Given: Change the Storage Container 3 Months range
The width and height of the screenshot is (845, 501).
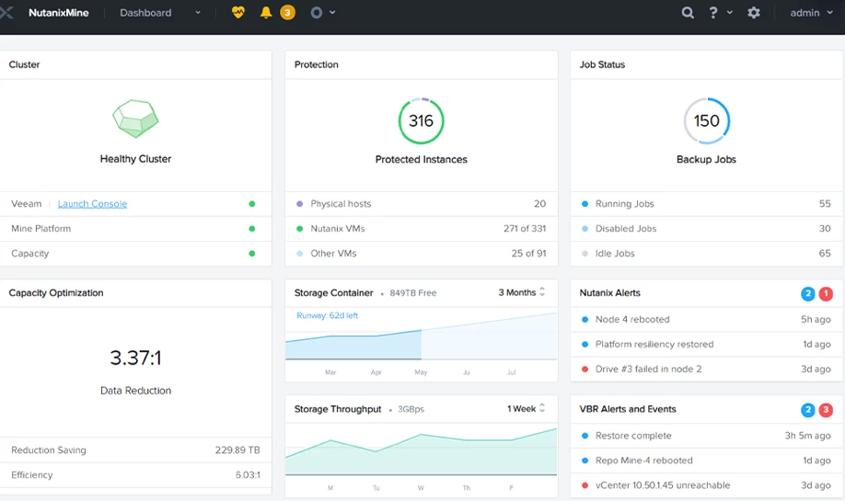Looking at the screenshot, I should click(x=521, y=292).
